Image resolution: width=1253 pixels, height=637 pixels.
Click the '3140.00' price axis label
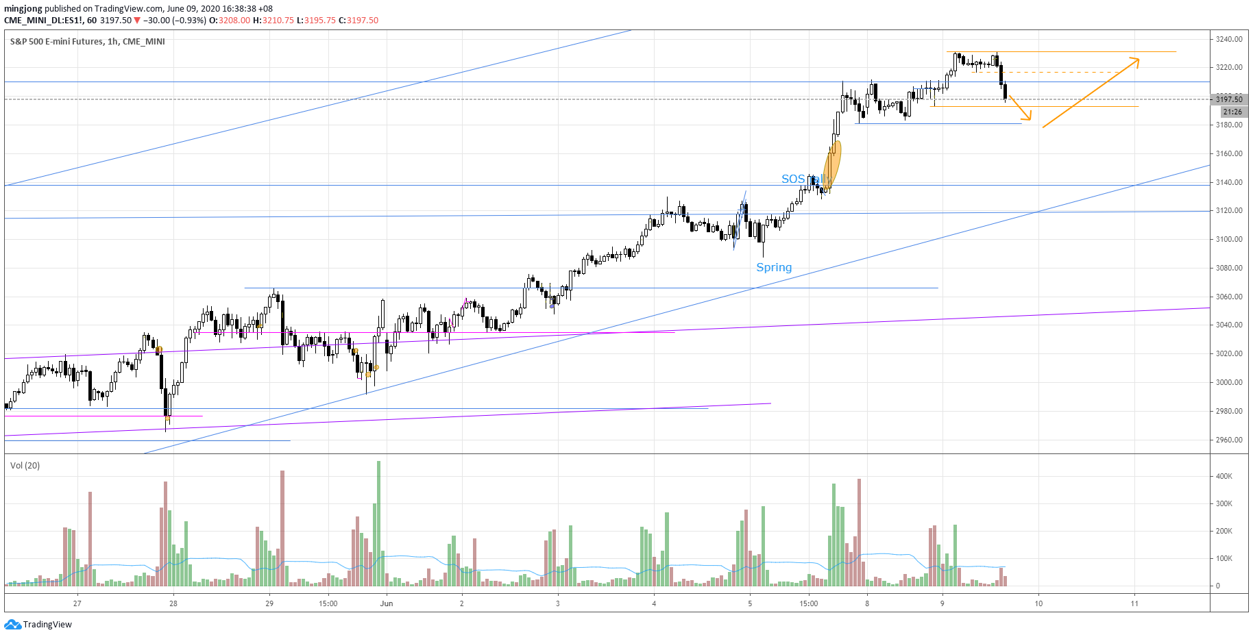click(1229, 183)
